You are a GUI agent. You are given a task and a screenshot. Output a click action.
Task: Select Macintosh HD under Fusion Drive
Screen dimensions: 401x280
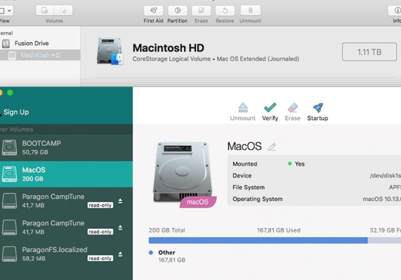(40, 55)
